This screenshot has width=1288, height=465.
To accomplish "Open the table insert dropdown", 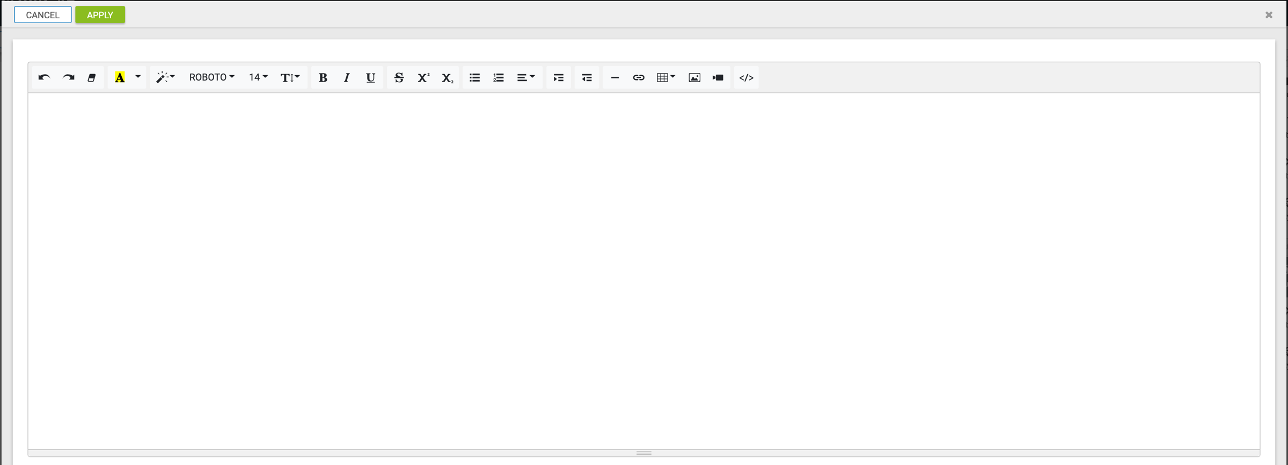I will tap(665, 77).
